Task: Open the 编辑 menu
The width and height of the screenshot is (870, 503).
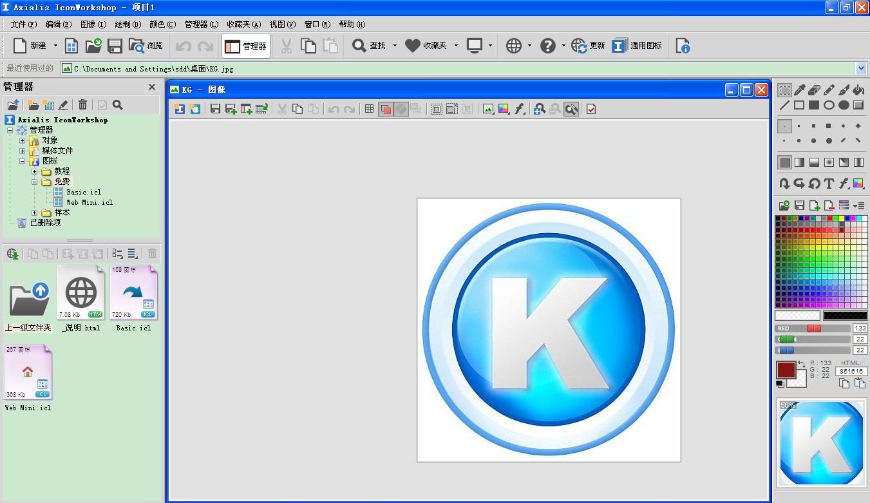Action: [x=59, y=24]
